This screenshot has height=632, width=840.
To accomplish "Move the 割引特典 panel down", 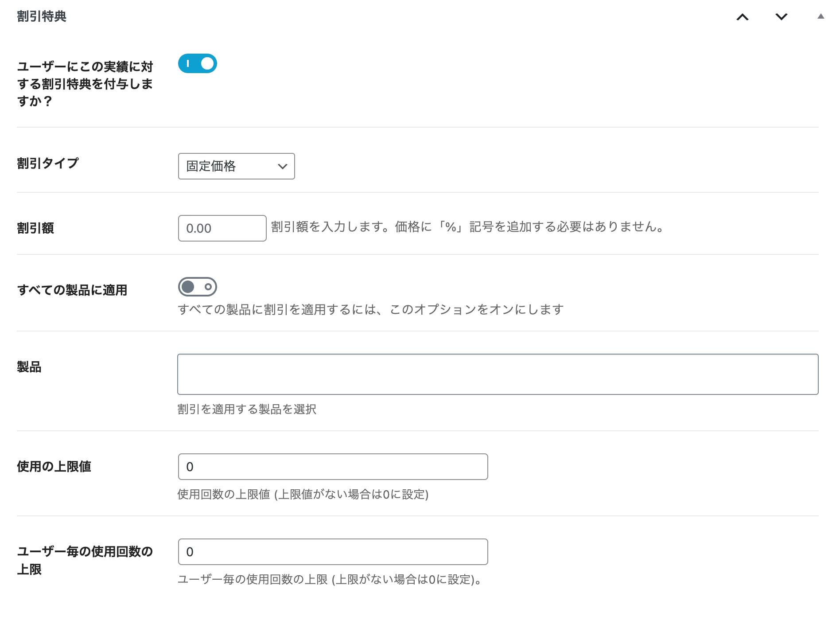I will point(782,17).
